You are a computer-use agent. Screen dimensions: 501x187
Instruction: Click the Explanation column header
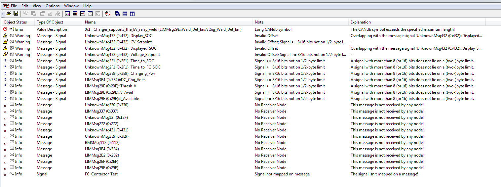tap(361, 22)
